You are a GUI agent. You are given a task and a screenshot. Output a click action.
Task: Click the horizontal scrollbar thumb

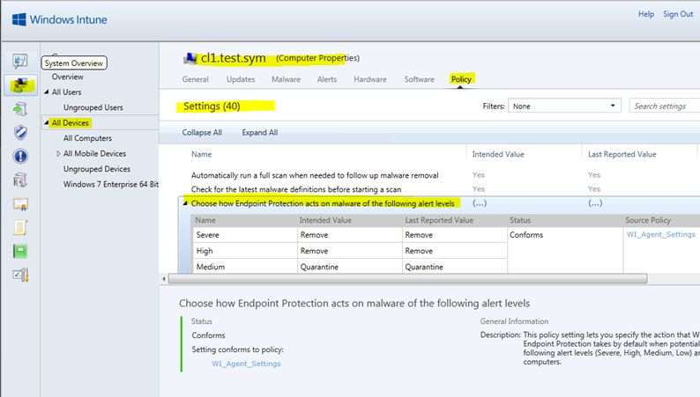click(407, 279)
